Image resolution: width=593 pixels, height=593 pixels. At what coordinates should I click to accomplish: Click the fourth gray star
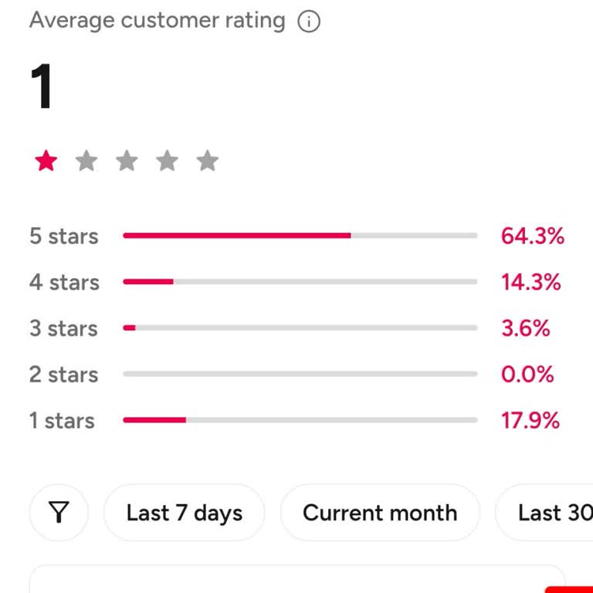click(167, 161)
